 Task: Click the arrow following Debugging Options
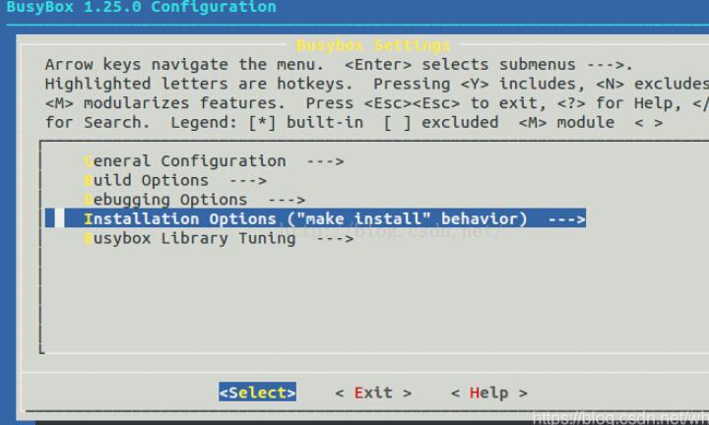(286, 200)
